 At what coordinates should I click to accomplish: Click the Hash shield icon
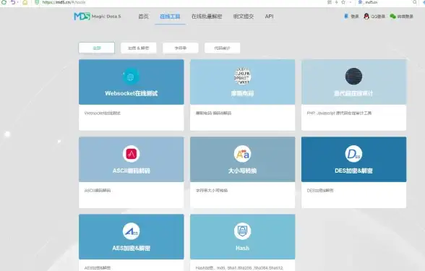(242, 231)
